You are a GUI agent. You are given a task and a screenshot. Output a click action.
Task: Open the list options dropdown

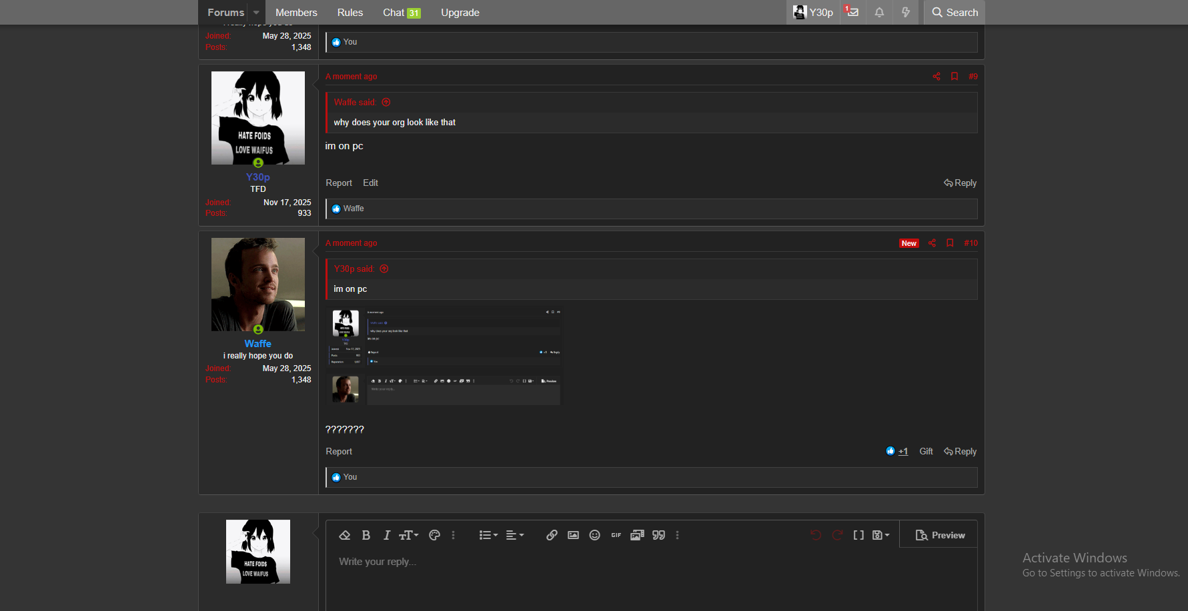pyautogui.click(x=488, y=535)
